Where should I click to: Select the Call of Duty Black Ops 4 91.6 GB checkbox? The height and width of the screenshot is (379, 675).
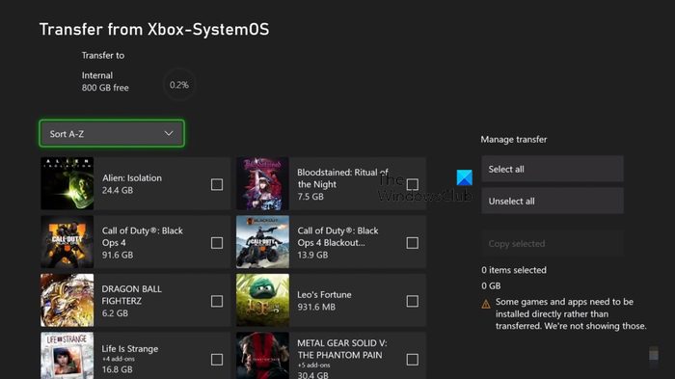point(217,243)
